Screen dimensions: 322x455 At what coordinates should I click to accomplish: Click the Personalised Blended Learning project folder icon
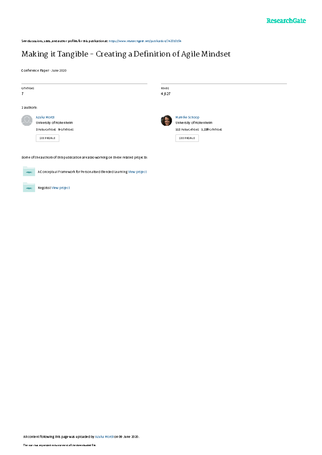tap(29, 172)
